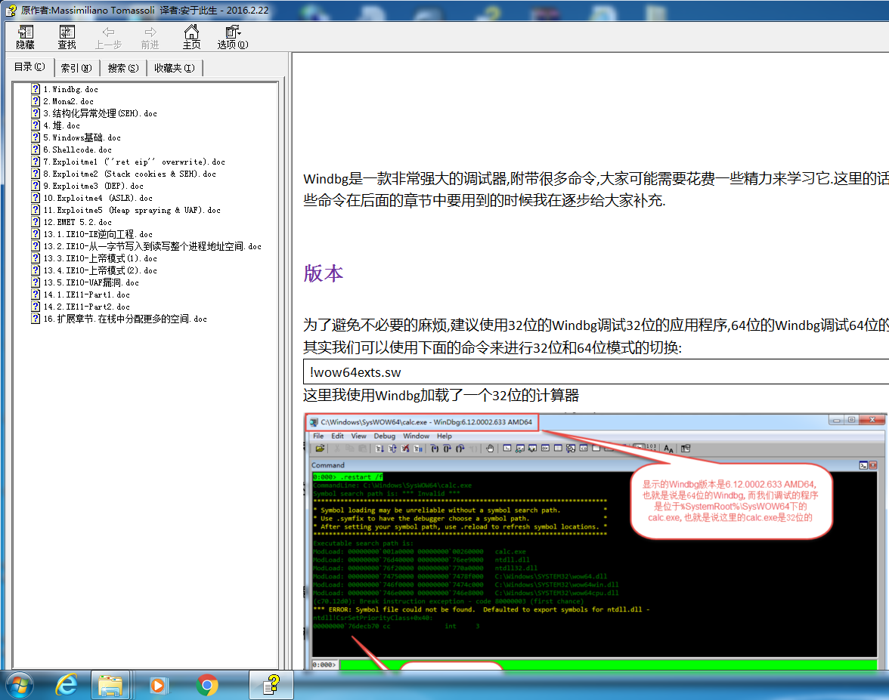Open topic 2.Mona2.doc
This screenshot has height=700, width=889.
(x=69, y=101)
